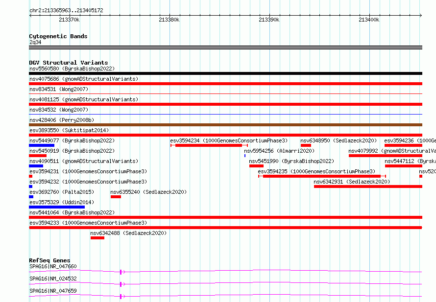The image size is (436, 302).
Task: Open the nsv5954256 (Almarri2020) label
Action: point(279,151)
